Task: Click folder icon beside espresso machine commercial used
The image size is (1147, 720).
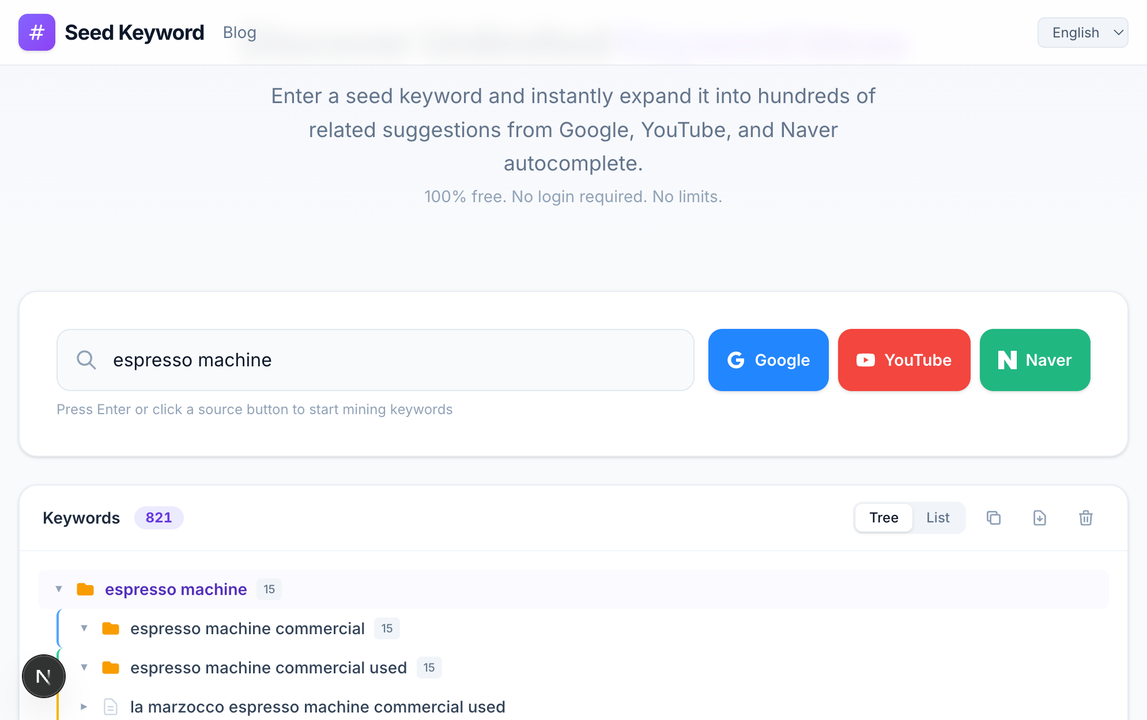Action: (111, 668)
